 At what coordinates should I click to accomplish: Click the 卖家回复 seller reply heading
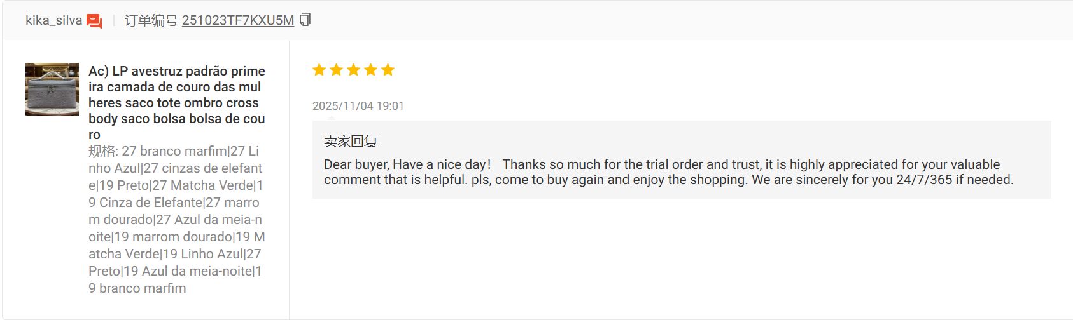tap(351, 142)
